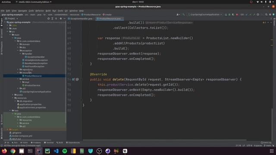276x155 pixels.
Task: Open Visual Studio Code from the dock
Action: click(56, 151)
